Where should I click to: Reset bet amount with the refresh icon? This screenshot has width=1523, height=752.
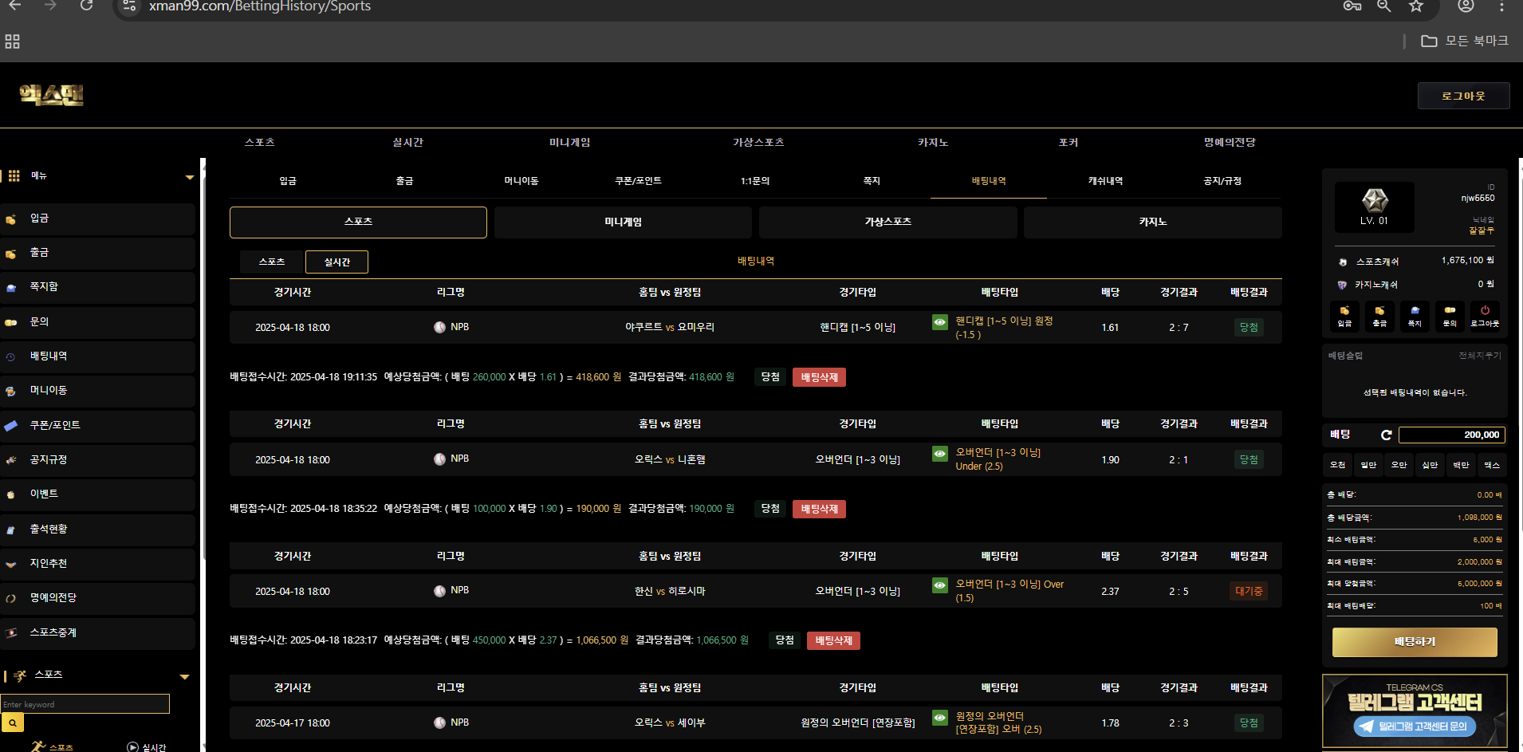coord(1386,435)
